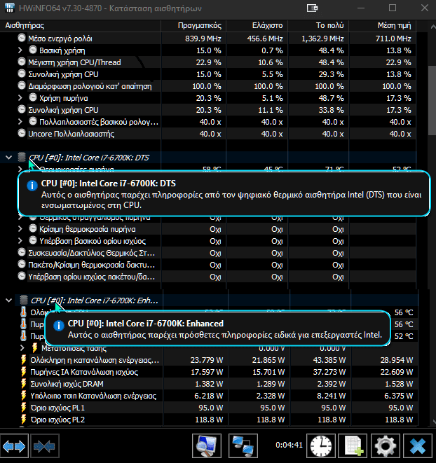The height and width of the screenshot is (463, 436).
Task: Click the expand left-right arrows button
Action: [x=14, y=446]
